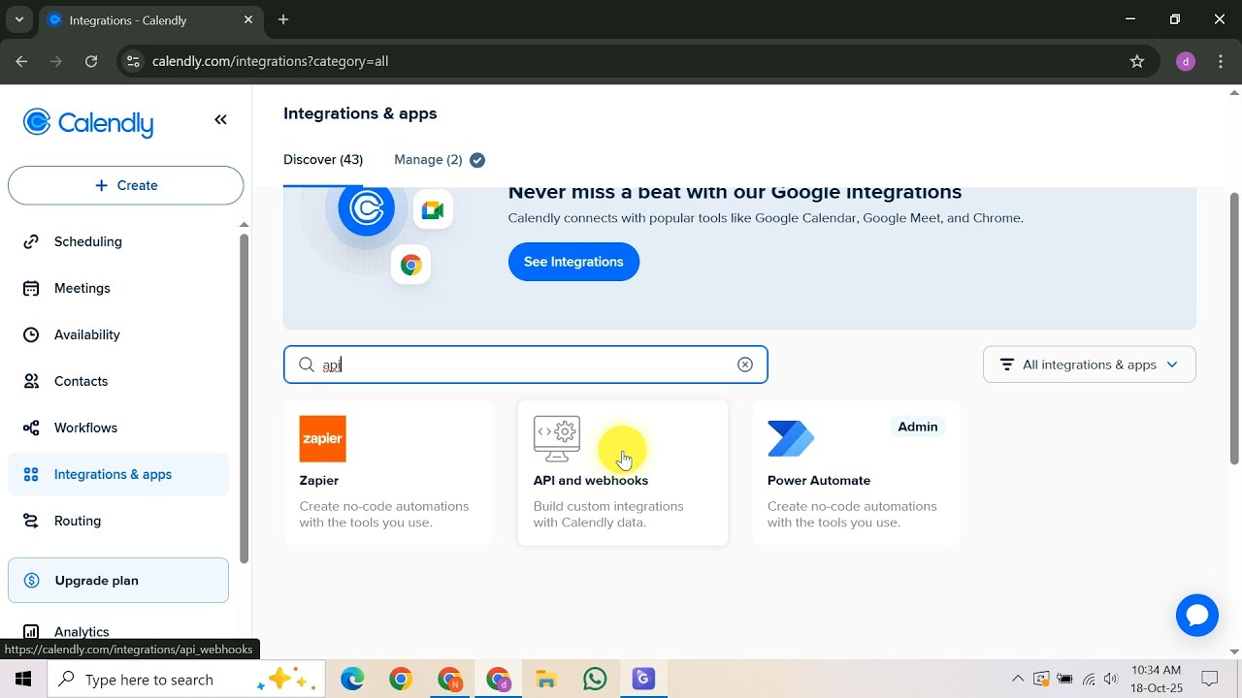Click the sidebar scrollbar
Screen dimensions: 1242x698
244,397
